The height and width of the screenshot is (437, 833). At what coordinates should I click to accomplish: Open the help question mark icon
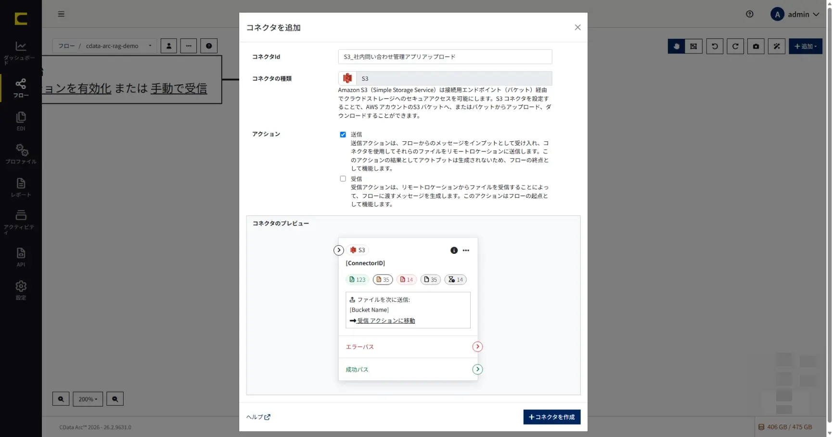pyautogui.click(x=749, y=14)
